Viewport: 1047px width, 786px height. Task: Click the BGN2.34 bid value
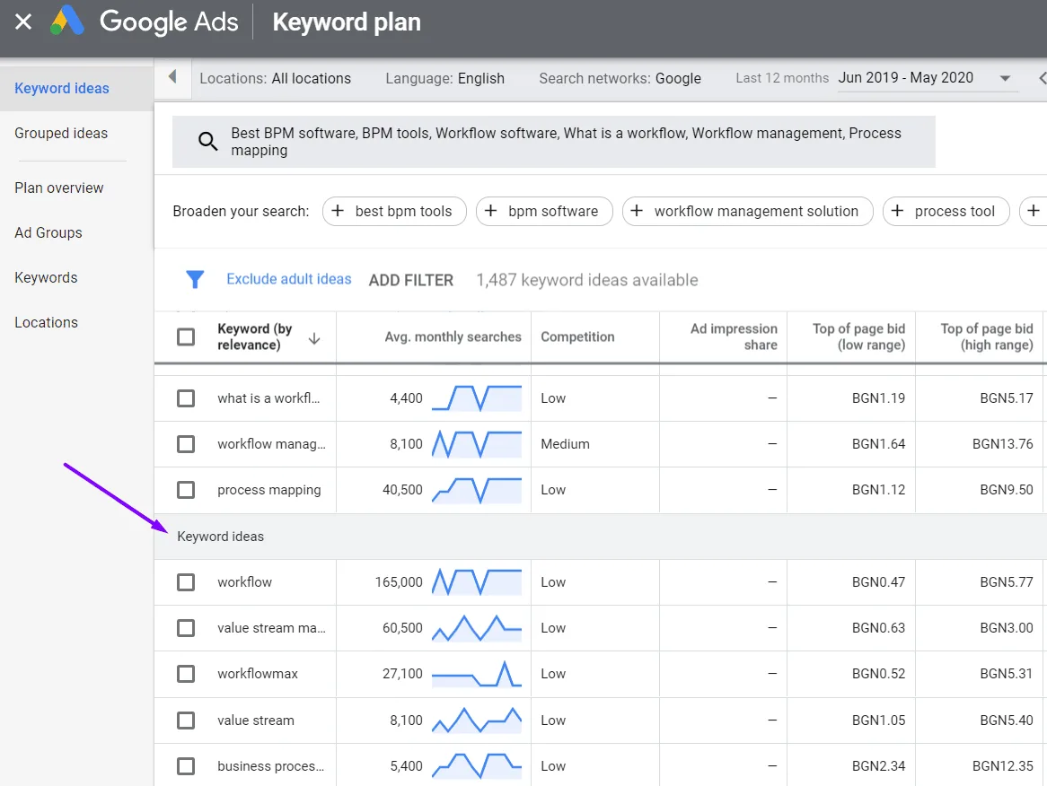pos(879,766)
